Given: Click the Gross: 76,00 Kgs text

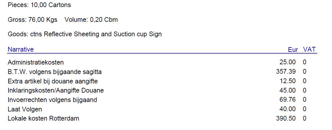Looking at the screenshot, I should pyautogui.click(x=33, y=20).
